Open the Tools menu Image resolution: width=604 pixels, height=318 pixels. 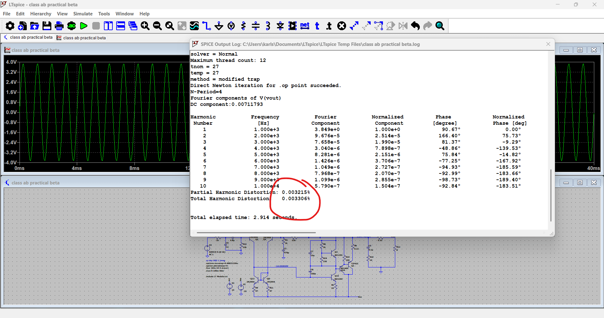click(104, 14)
